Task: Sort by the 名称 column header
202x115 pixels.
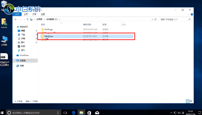Action: [x=43, y=25]
